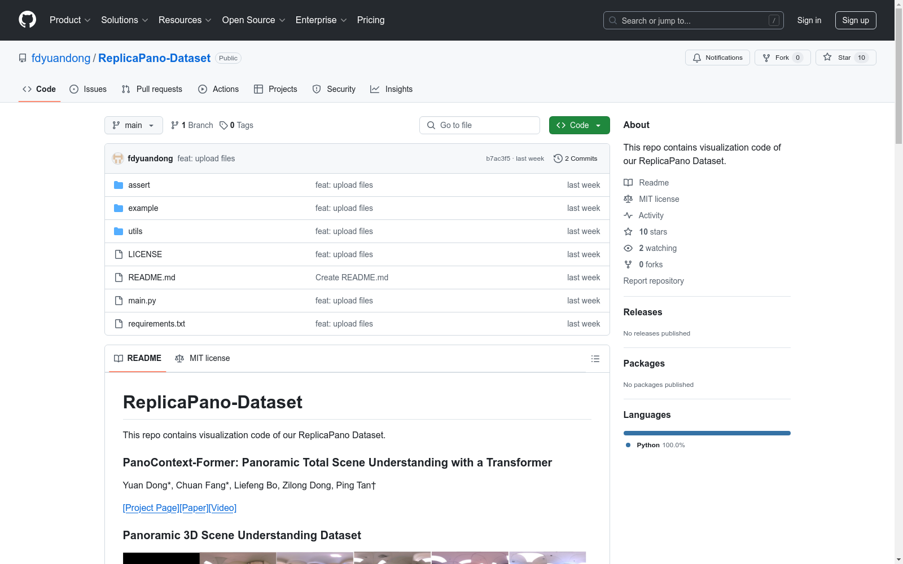Click the repository icon beside fdyuandong
The image size is (903, 564).
coord(23,58)
